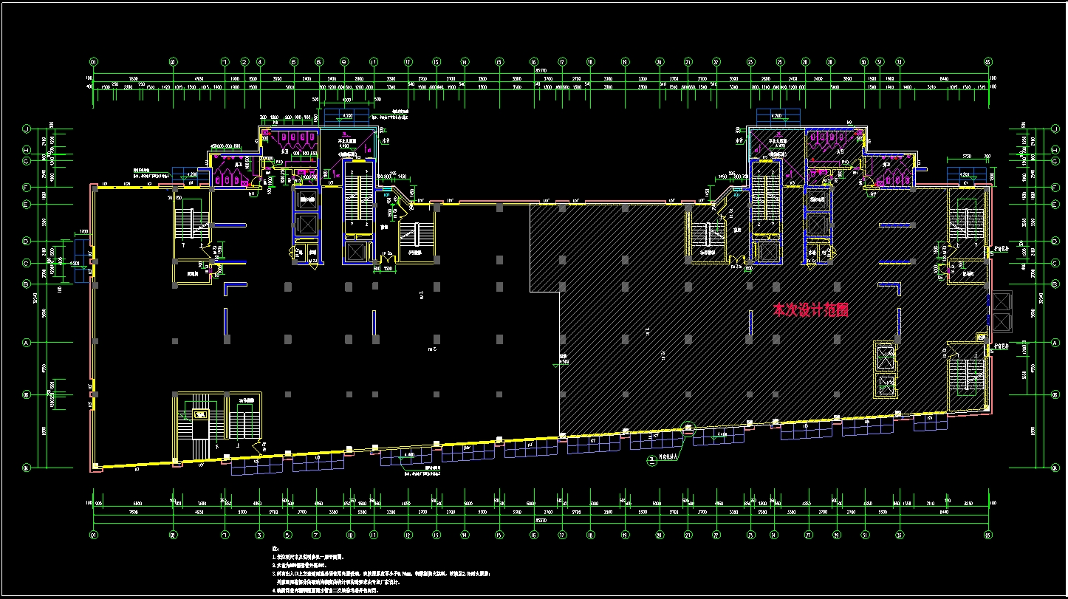This screenshot has height=599, width=1068.
Task: Pick top axis bubble 15
Action: point(499,62)
